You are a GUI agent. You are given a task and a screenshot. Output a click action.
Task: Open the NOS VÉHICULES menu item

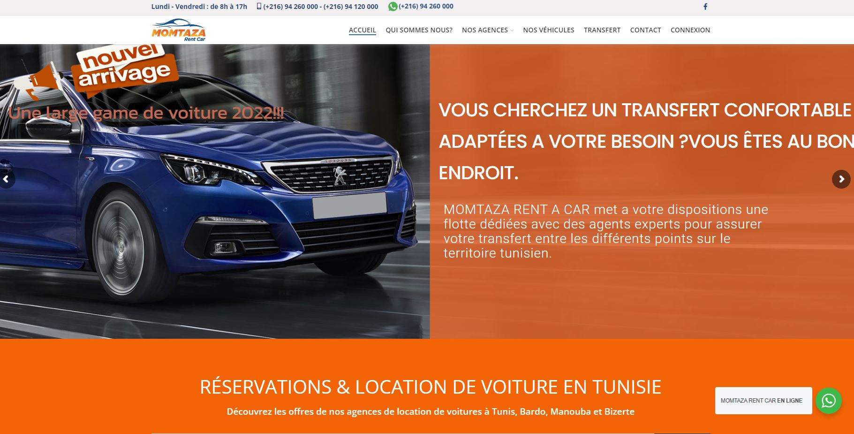(x=548, y=30)
